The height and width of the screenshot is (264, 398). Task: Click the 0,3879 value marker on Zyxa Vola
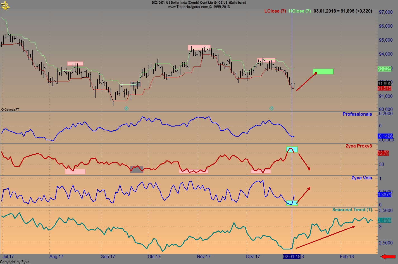385,195
